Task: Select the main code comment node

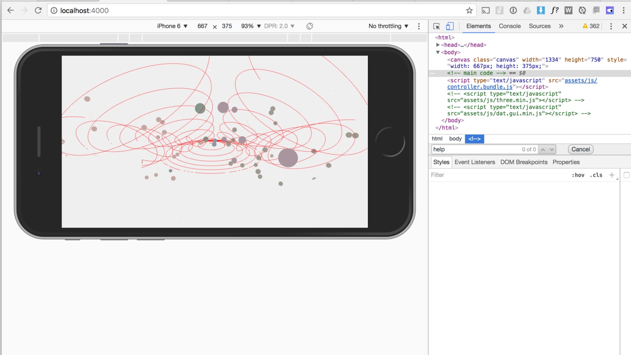Action: [529, 73]
